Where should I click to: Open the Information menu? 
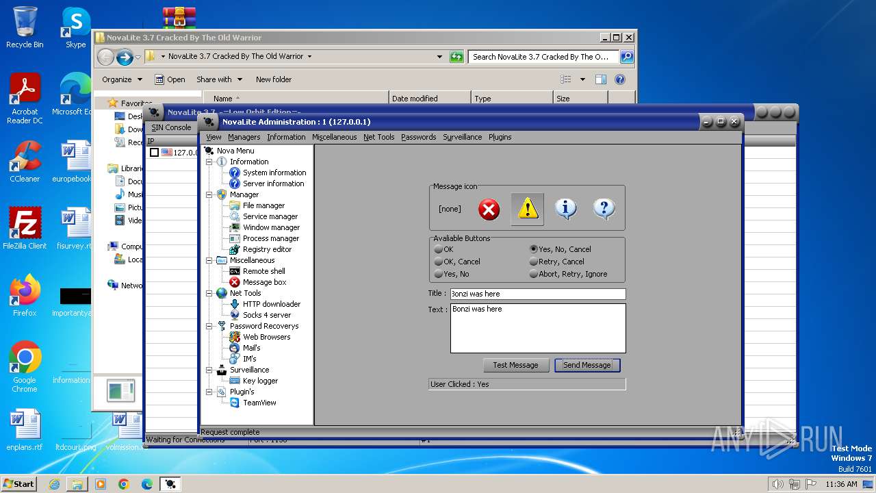(286, 137)
